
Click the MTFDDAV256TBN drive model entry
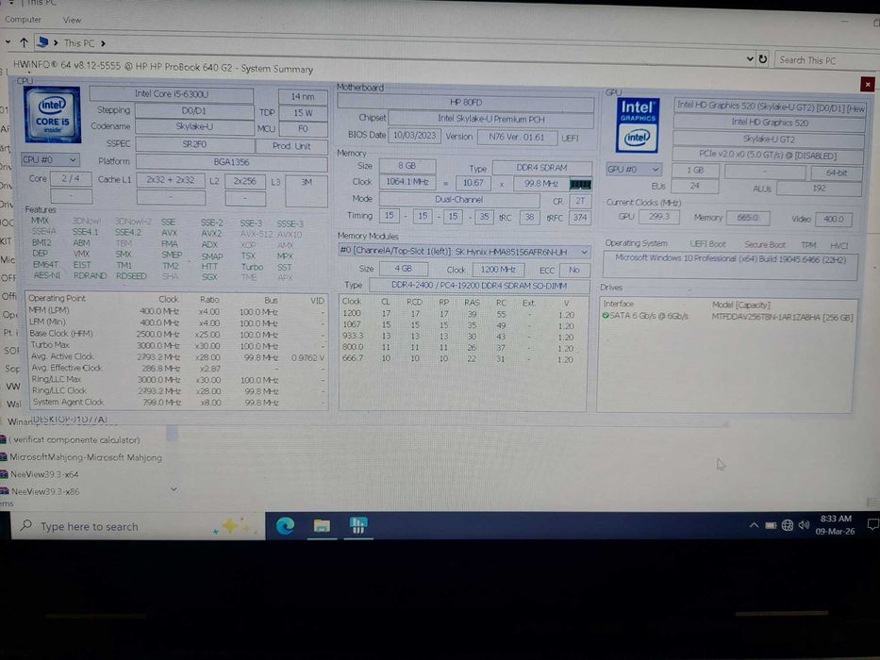coord(782,317)
